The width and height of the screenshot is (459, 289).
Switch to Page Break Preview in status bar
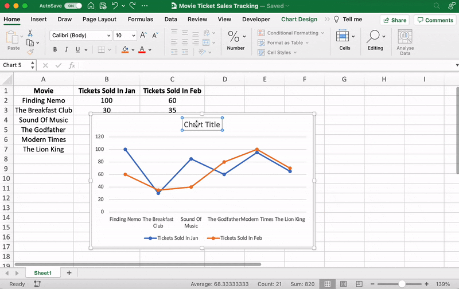click(x=359, y=284)
